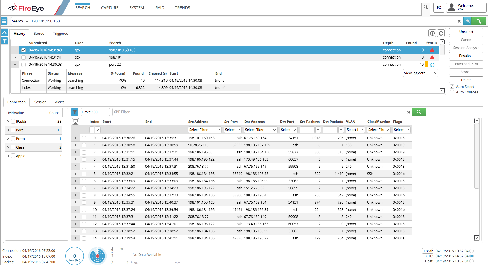This screenshot has height=265, width=488.
Task: Open the Limit: 100 dropdown
Action: point(95,112)
